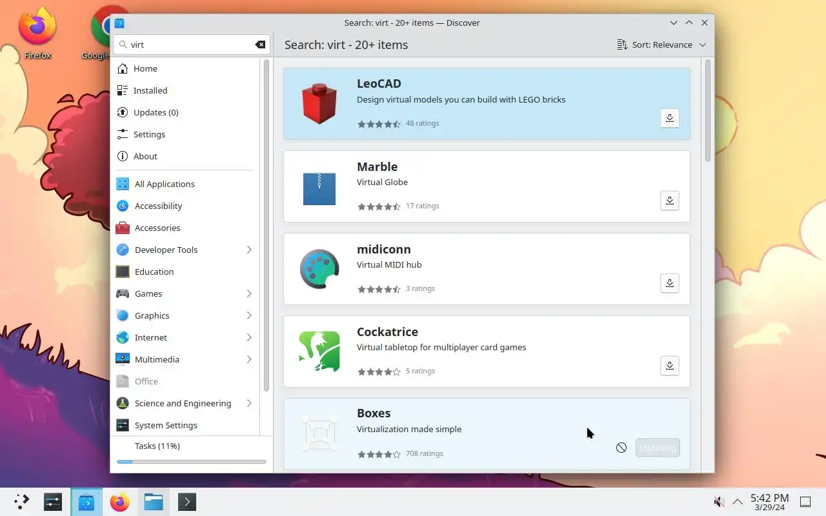Expand Science and Engineering subcategories arrow

[x=249, y=403]
